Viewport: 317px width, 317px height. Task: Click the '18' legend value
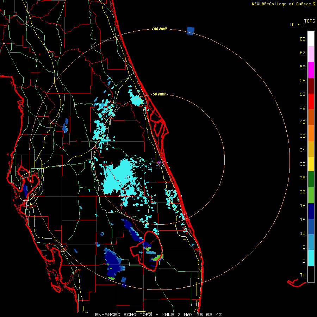pos(303,206)
